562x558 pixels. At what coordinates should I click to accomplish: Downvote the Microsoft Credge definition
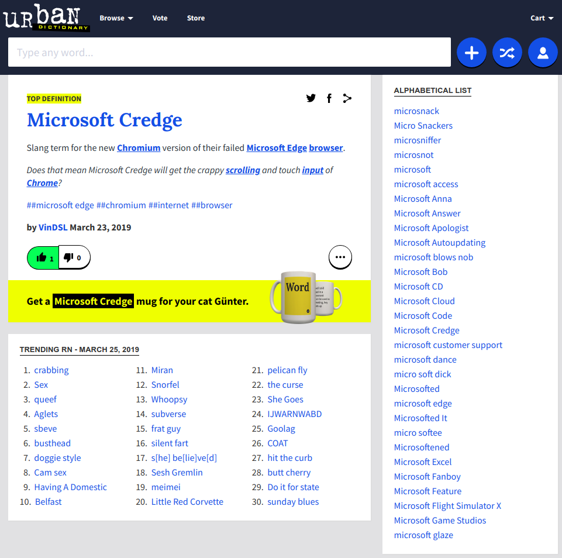[x=74, y=257]
